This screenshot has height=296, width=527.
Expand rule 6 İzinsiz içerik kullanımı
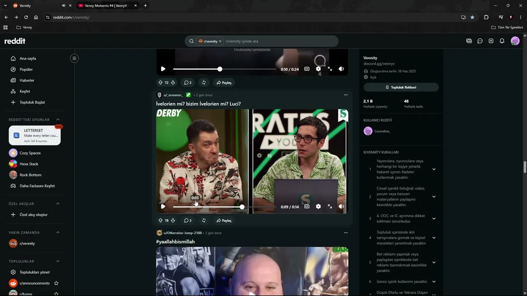click(434, 282)
